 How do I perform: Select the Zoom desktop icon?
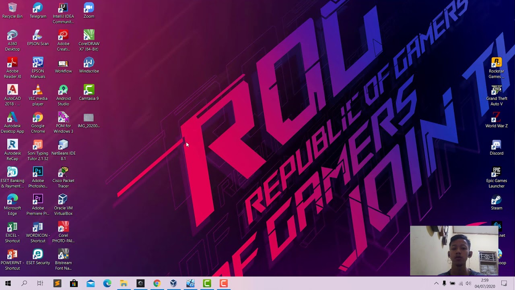(89, 11)
